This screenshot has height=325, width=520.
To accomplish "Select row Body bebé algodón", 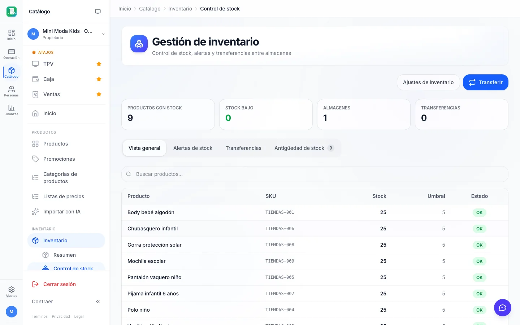I will (315, 212).
